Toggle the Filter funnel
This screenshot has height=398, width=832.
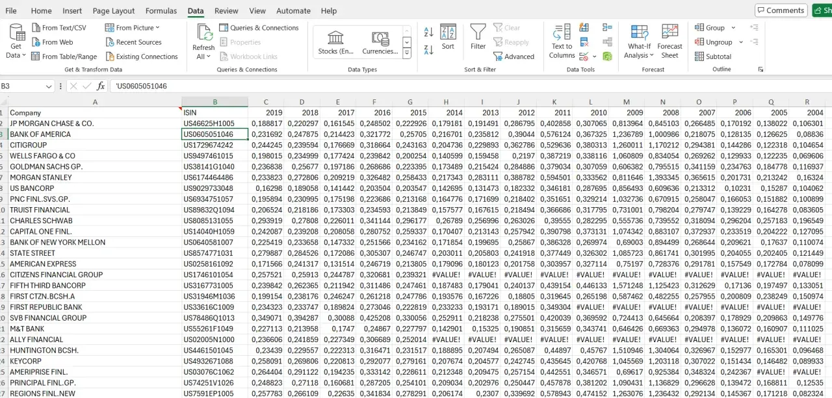pyautogui.click(x=478, y=38)
